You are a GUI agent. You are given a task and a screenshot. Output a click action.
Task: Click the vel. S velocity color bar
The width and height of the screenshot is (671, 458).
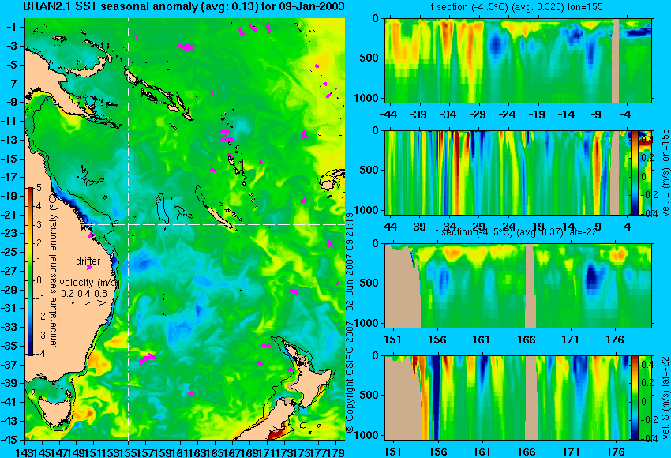tap(635, 397)
